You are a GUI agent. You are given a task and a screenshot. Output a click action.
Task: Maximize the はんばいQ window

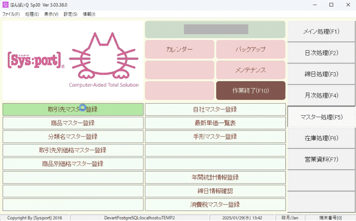(331, 5)
